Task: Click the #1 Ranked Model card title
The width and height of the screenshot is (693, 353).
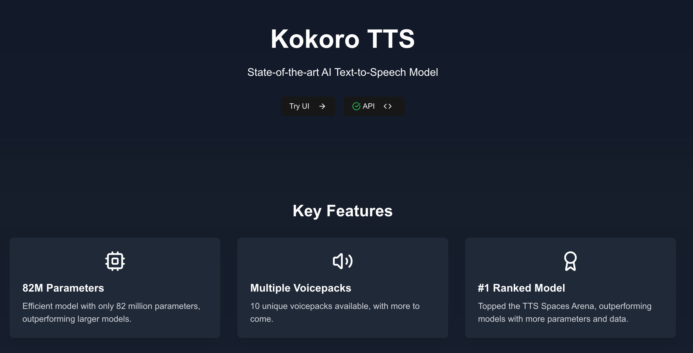Action: (521, 288)
